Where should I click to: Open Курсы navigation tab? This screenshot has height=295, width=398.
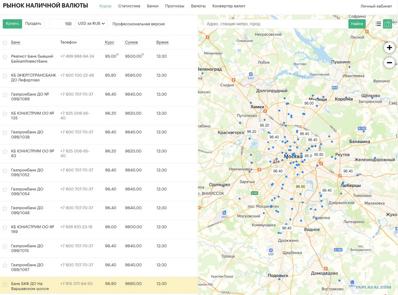click(x=105, y=6)
